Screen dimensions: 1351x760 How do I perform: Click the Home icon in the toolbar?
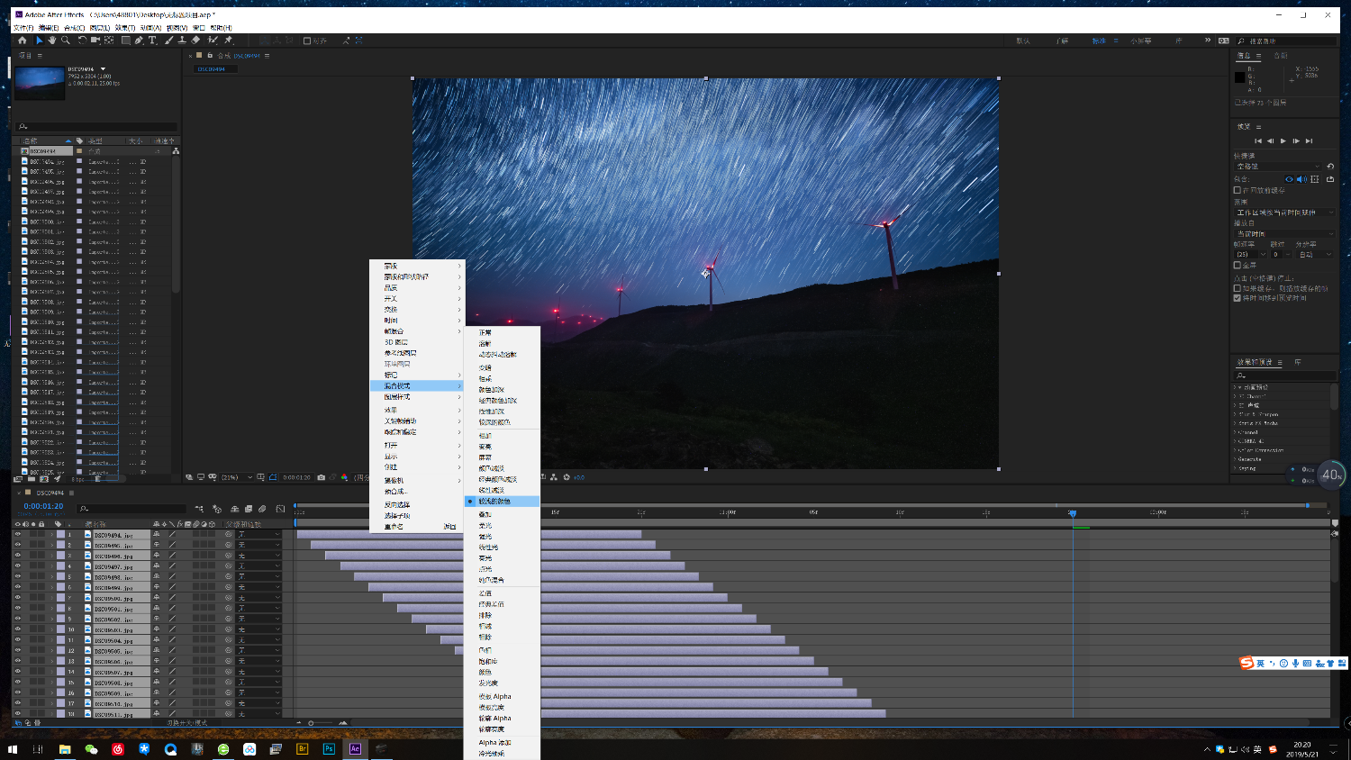coord(23,41)
